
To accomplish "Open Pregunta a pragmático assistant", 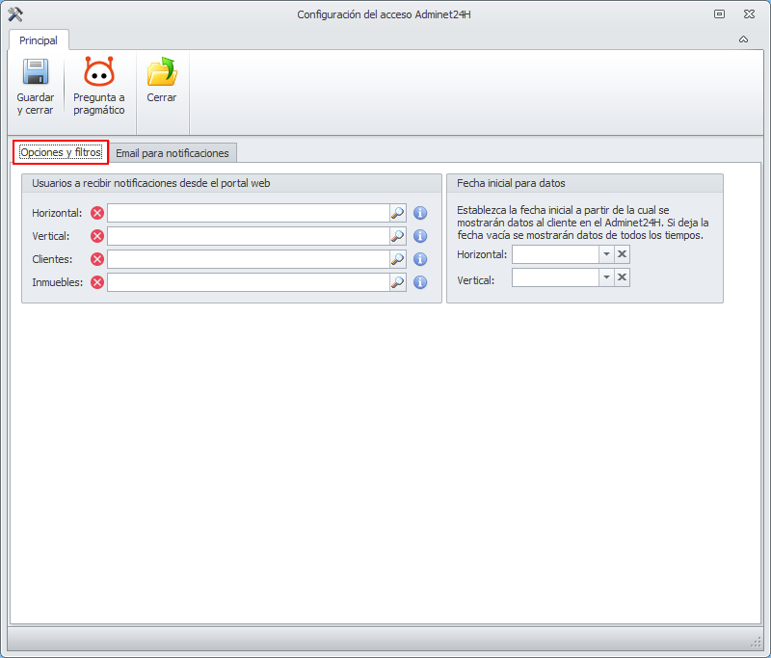I will point(99,87).
